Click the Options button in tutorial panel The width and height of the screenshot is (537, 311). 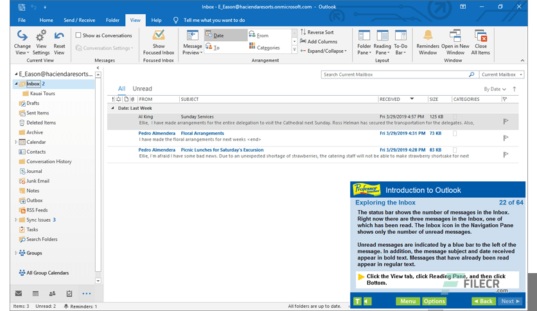coord(434,301)
